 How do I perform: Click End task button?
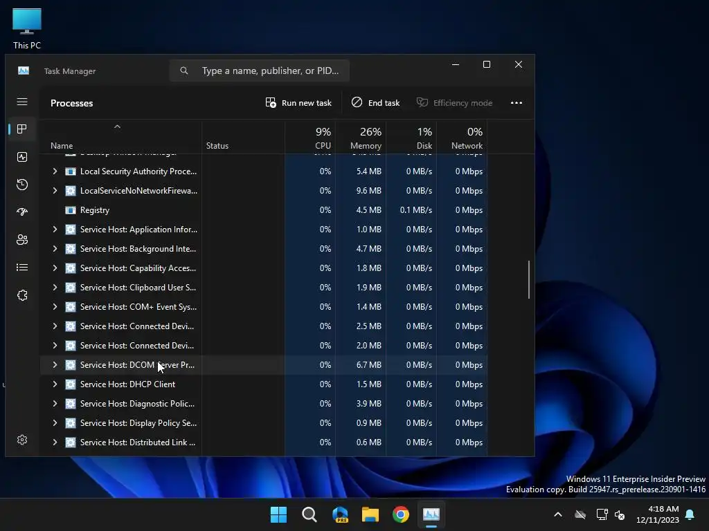coord(376,103)
